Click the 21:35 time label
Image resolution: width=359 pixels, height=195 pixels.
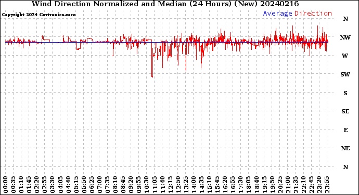pyautogui.click(x=296, y=185)
